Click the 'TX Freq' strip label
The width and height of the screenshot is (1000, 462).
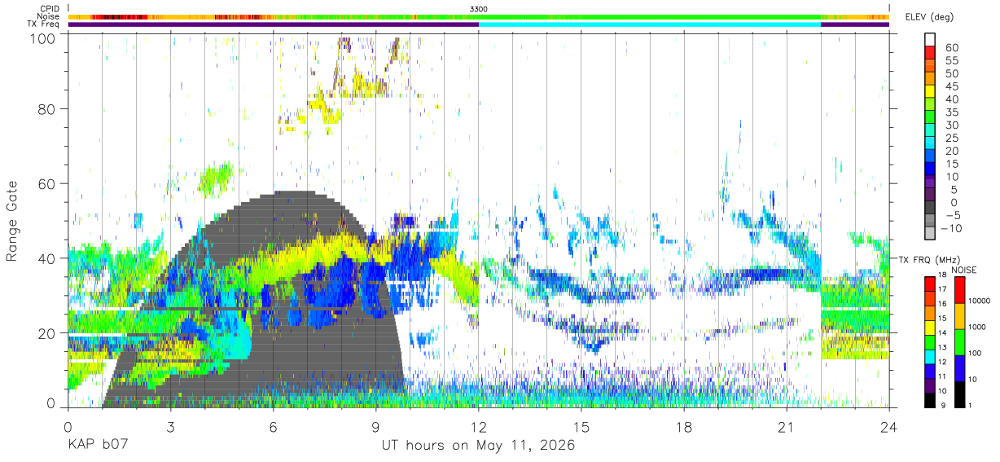(44, 24)
